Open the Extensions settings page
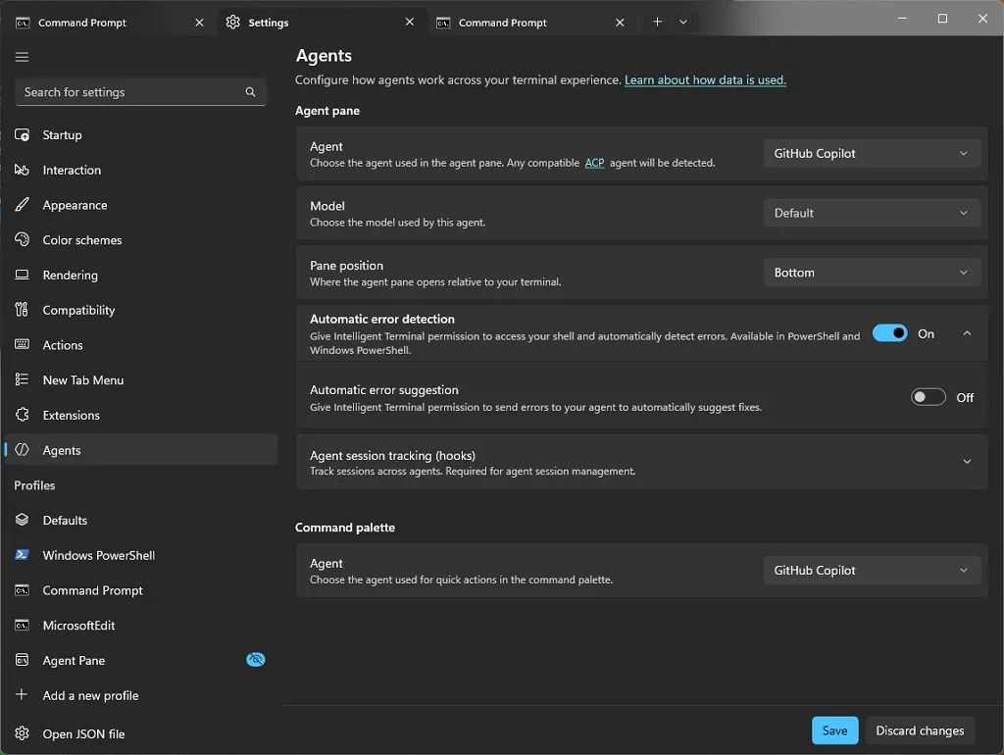This screenshot has height=755, width=1004. click(141, 415)
